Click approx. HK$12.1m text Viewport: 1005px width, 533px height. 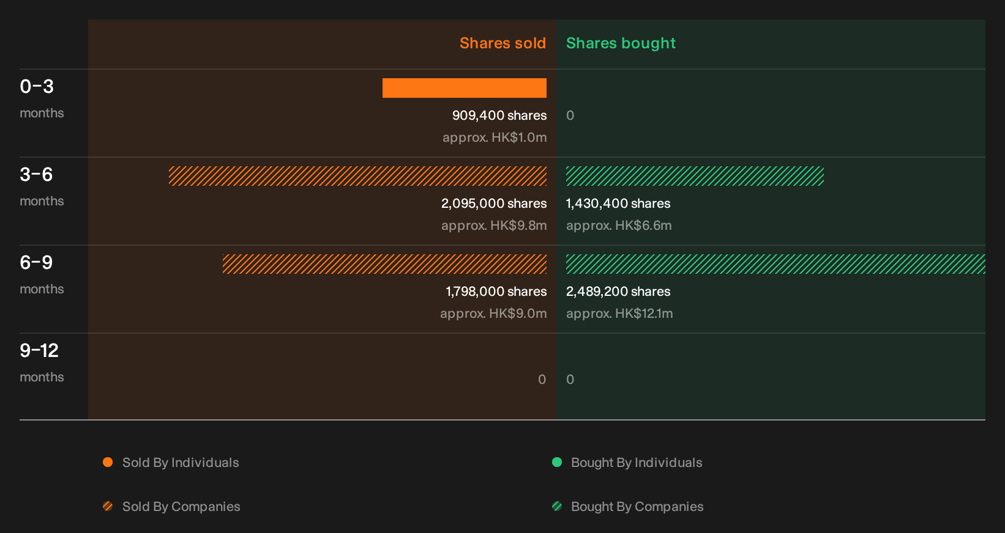[619, 314]
